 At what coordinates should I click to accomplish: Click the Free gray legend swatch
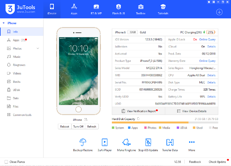tap(210, 127)
